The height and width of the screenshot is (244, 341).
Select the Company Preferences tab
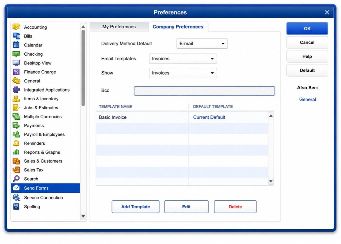(x=178, y=27)
